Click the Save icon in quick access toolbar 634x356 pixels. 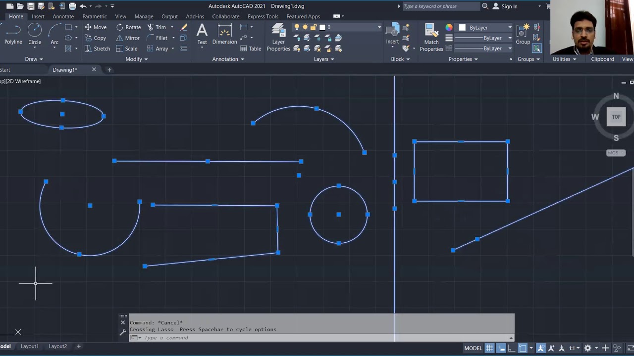click(31, 6)
